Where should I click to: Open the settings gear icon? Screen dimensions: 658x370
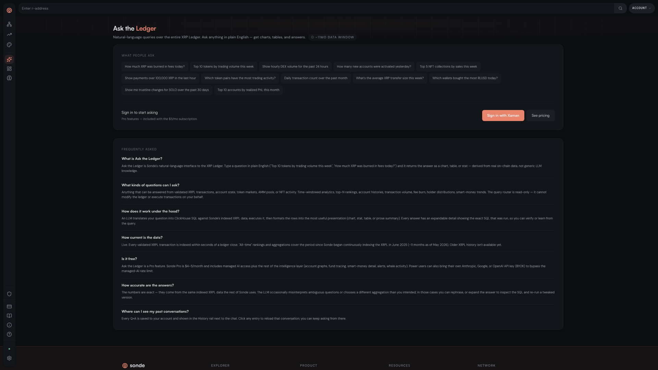coord(9,358)
